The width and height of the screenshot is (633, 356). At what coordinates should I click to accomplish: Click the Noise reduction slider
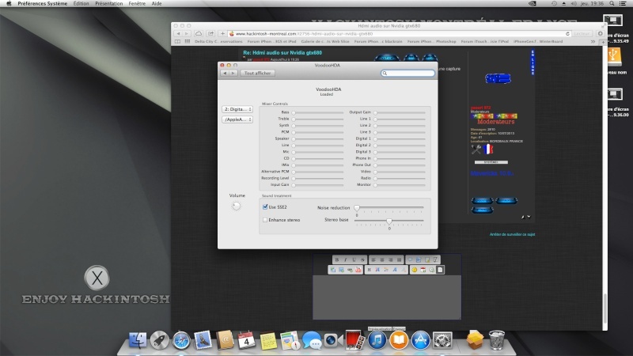click(x=389, y=207)
